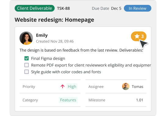Click the Created Nov 28, 09:46 timestamp
The image size is (166, 116).
point(55,41)
